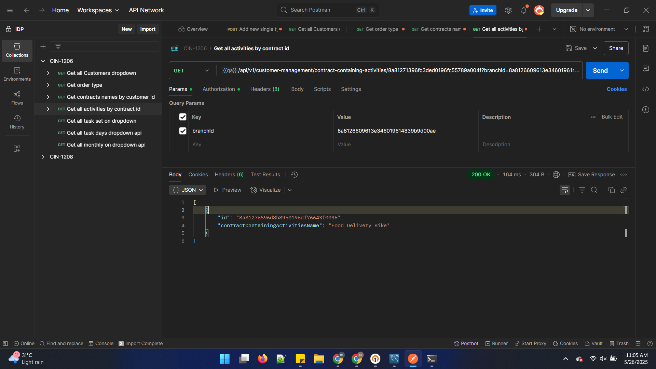
Task: Switch to the Authorization tab
Action: pyautogui.click(x=221, y=89)
